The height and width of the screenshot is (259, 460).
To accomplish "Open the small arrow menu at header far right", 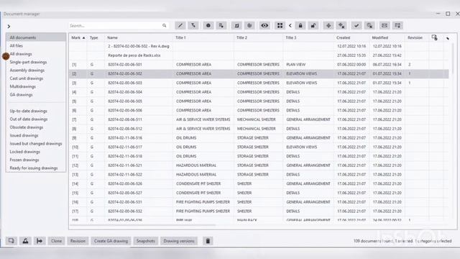I will (x=448, y=38).
